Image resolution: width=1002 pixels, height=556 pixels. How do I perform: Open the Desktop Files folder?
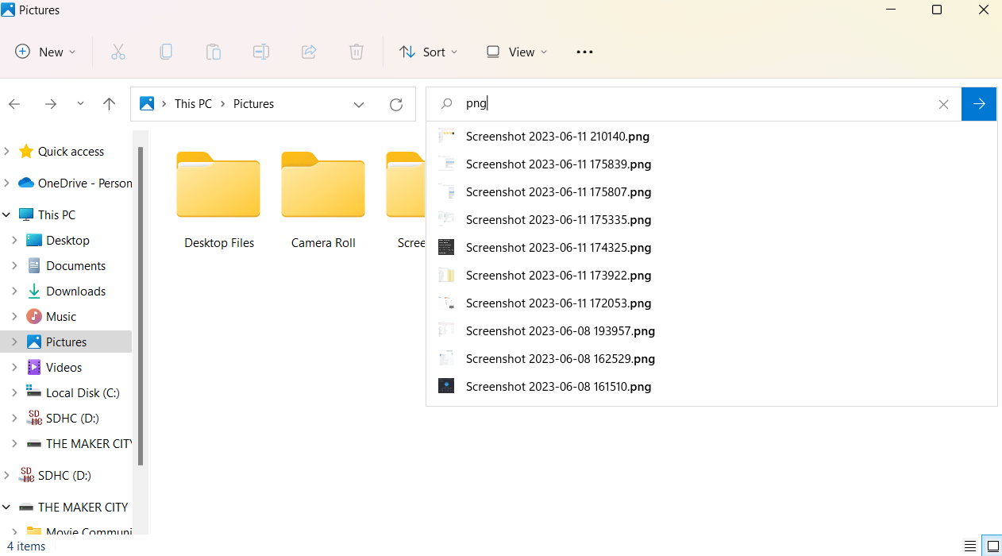[219, 200]
